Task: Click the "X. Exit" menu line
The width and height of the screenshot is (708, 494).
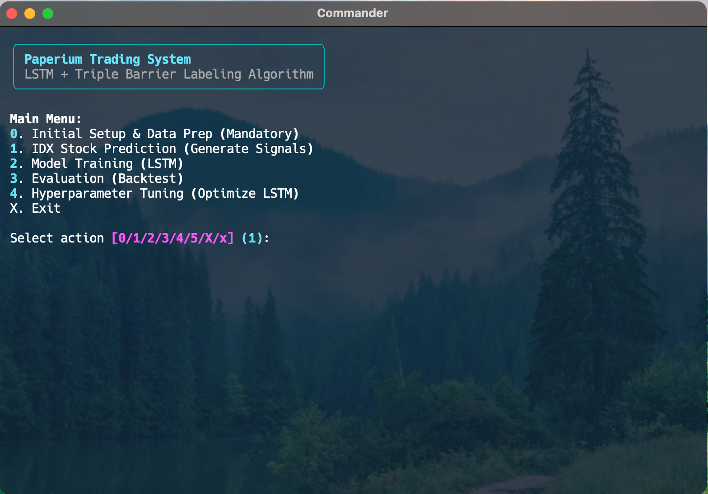Action: point(35,208)
